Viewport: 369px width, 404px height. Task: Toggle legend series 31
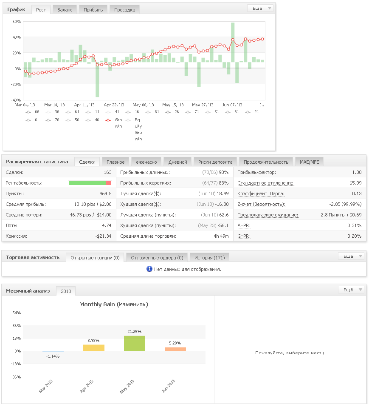pyautogui.click(x=232, y=112)
